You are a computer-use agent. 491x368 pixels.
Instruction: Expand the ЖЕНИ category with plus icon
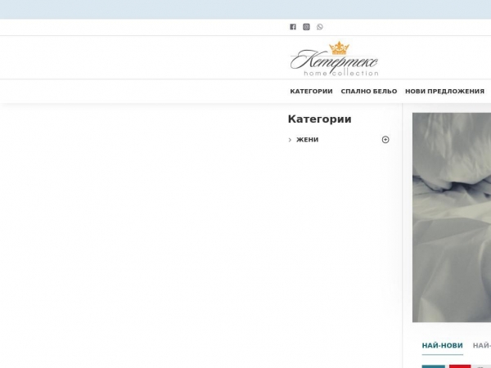coord(385,140)
